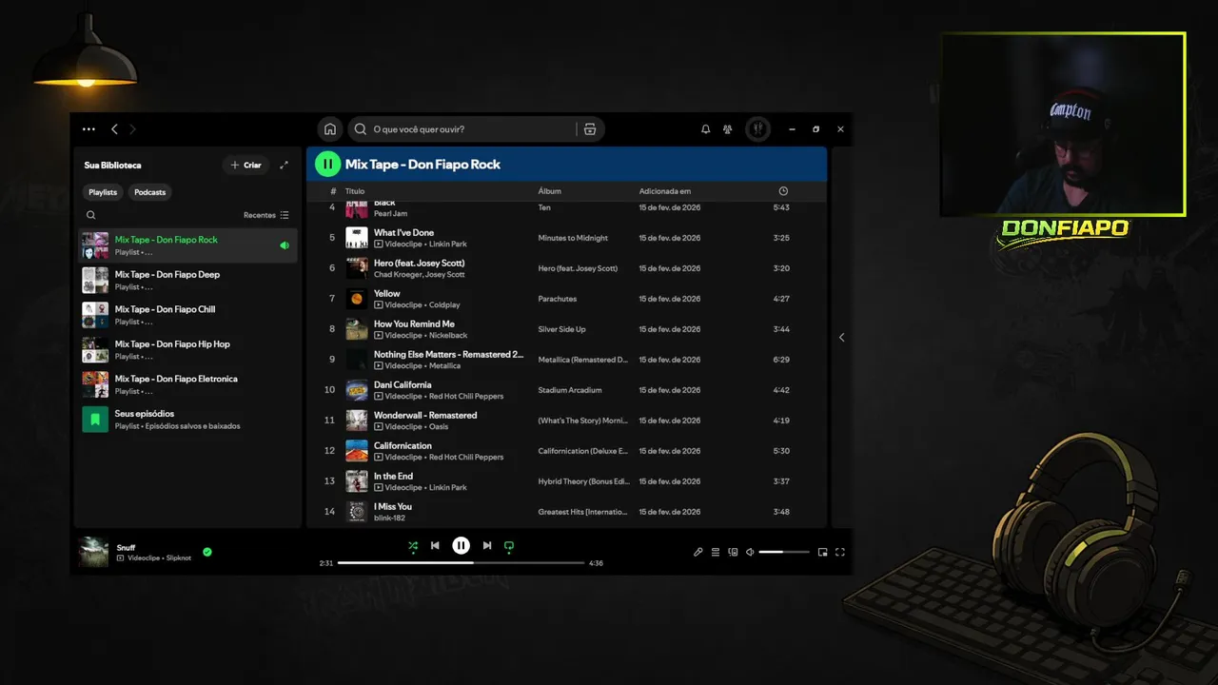Adjust the volume slider
1218x685 pixels.
pos(783,552)
